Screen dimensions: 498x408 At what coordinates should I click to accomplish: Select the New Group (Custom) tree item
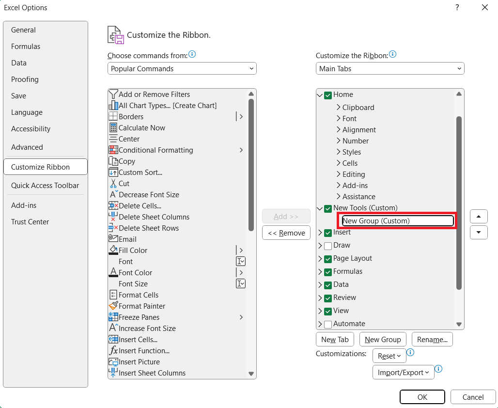point(398,221)
